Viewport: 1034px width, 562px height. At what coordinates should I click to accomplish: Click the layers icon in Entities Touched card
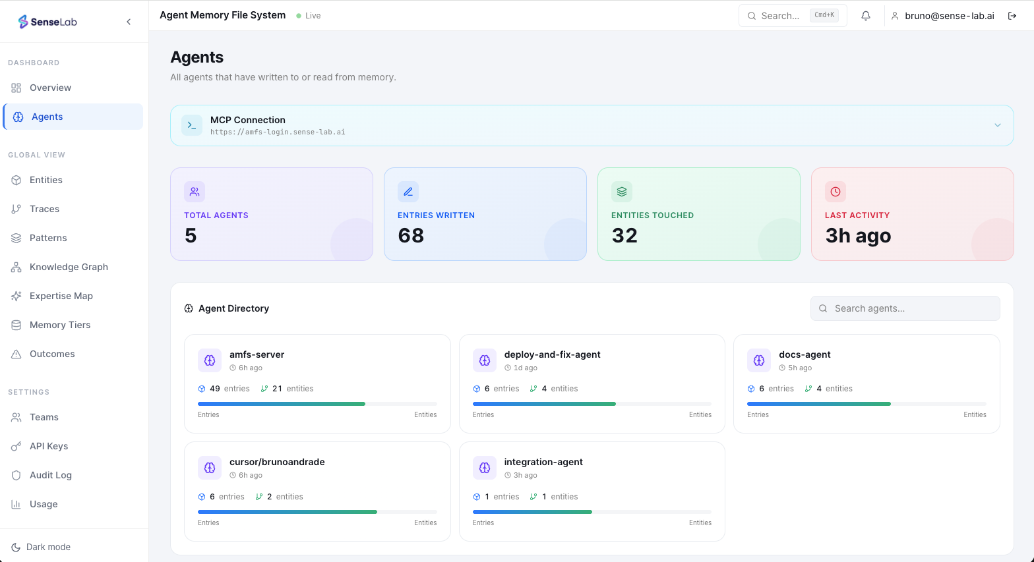(622, 192)
